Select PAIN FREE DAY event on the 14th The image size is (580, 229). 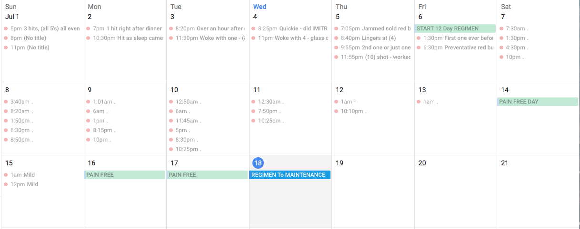(x=538, y=102)
